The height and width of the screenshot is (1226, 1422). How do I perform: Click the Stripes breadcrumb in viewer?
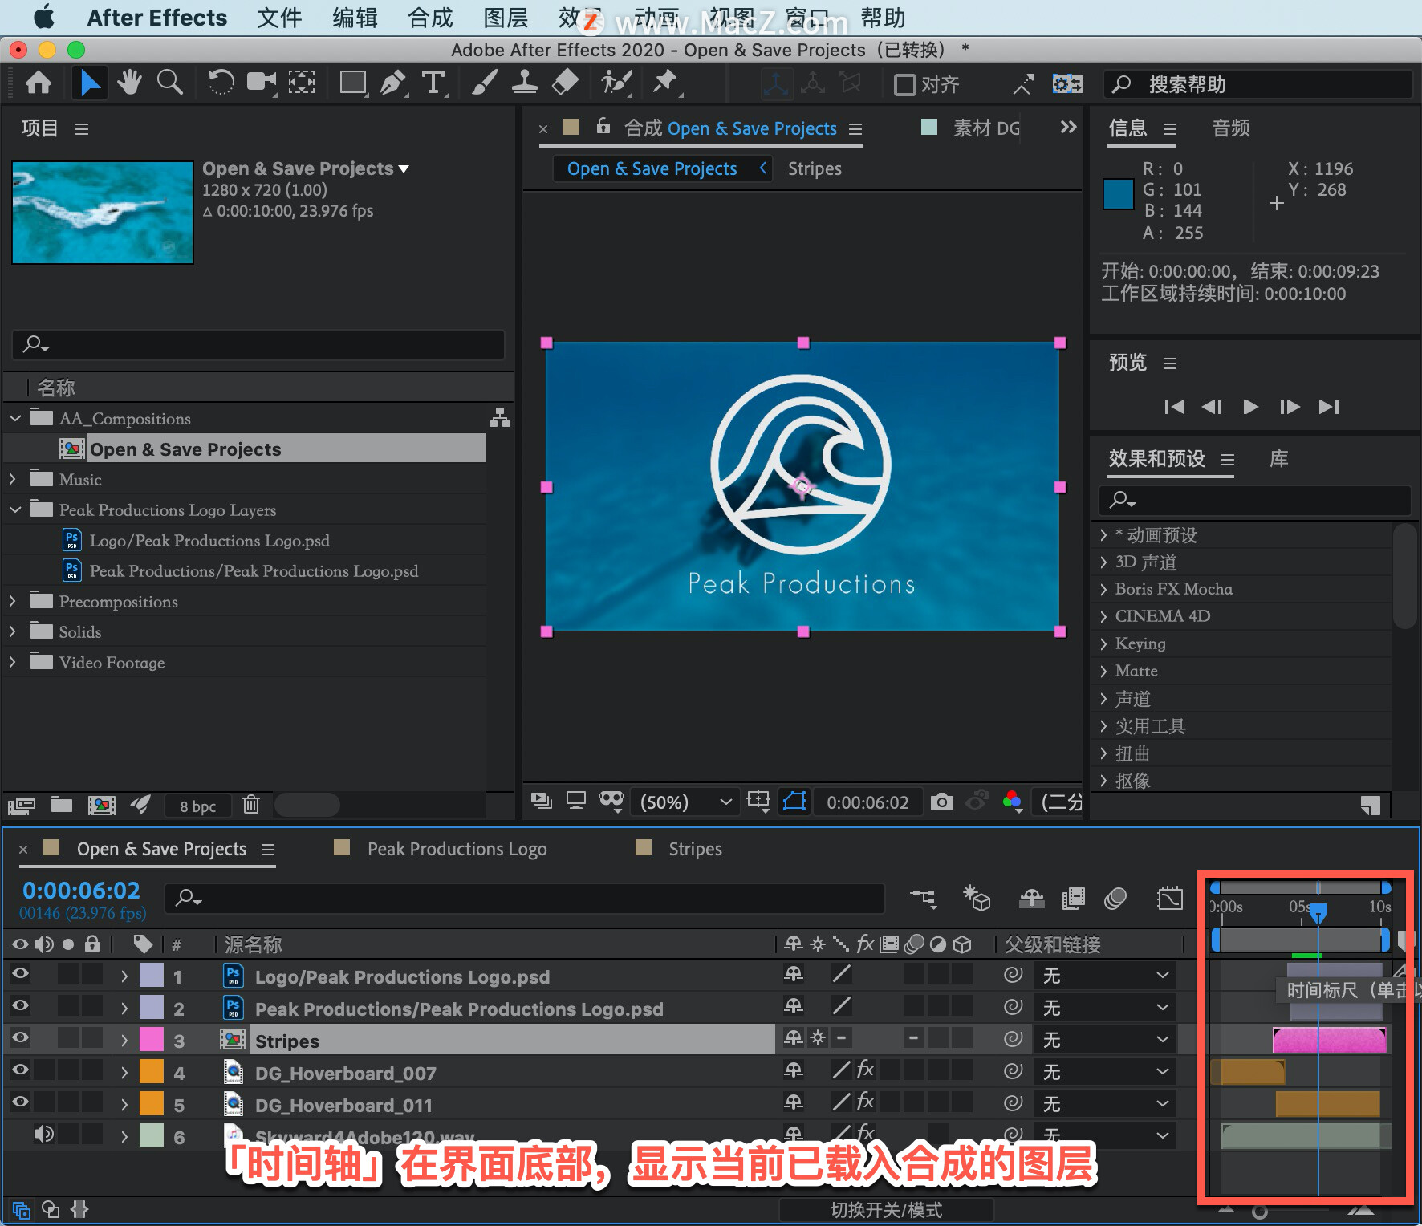pyautogui.click(x=815, y=169)
